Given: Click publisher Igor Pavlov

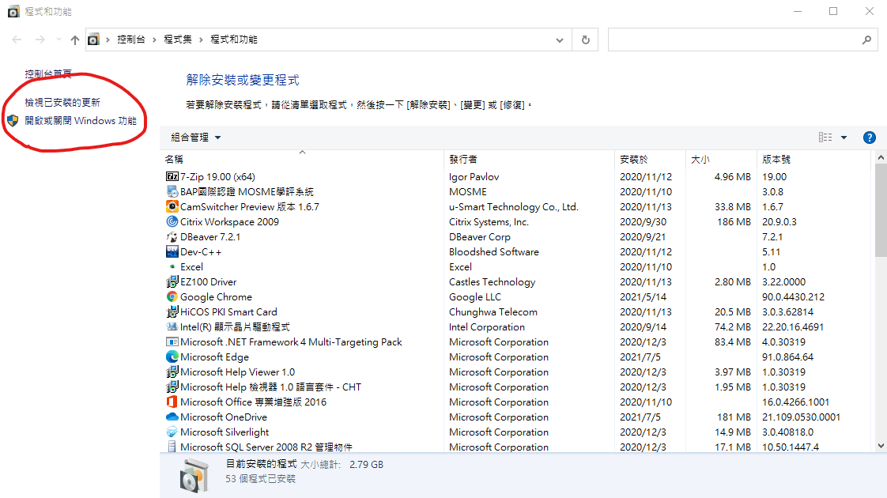Looking at the screenshot, I should (x=474, y=176).
